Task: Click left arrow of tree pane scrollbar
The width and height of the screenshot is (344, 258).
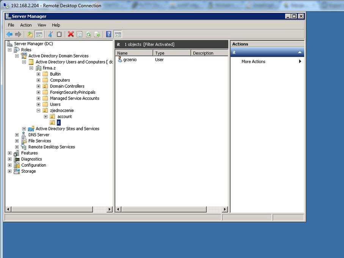Action: pyautogui.click(x=8, y=209)
